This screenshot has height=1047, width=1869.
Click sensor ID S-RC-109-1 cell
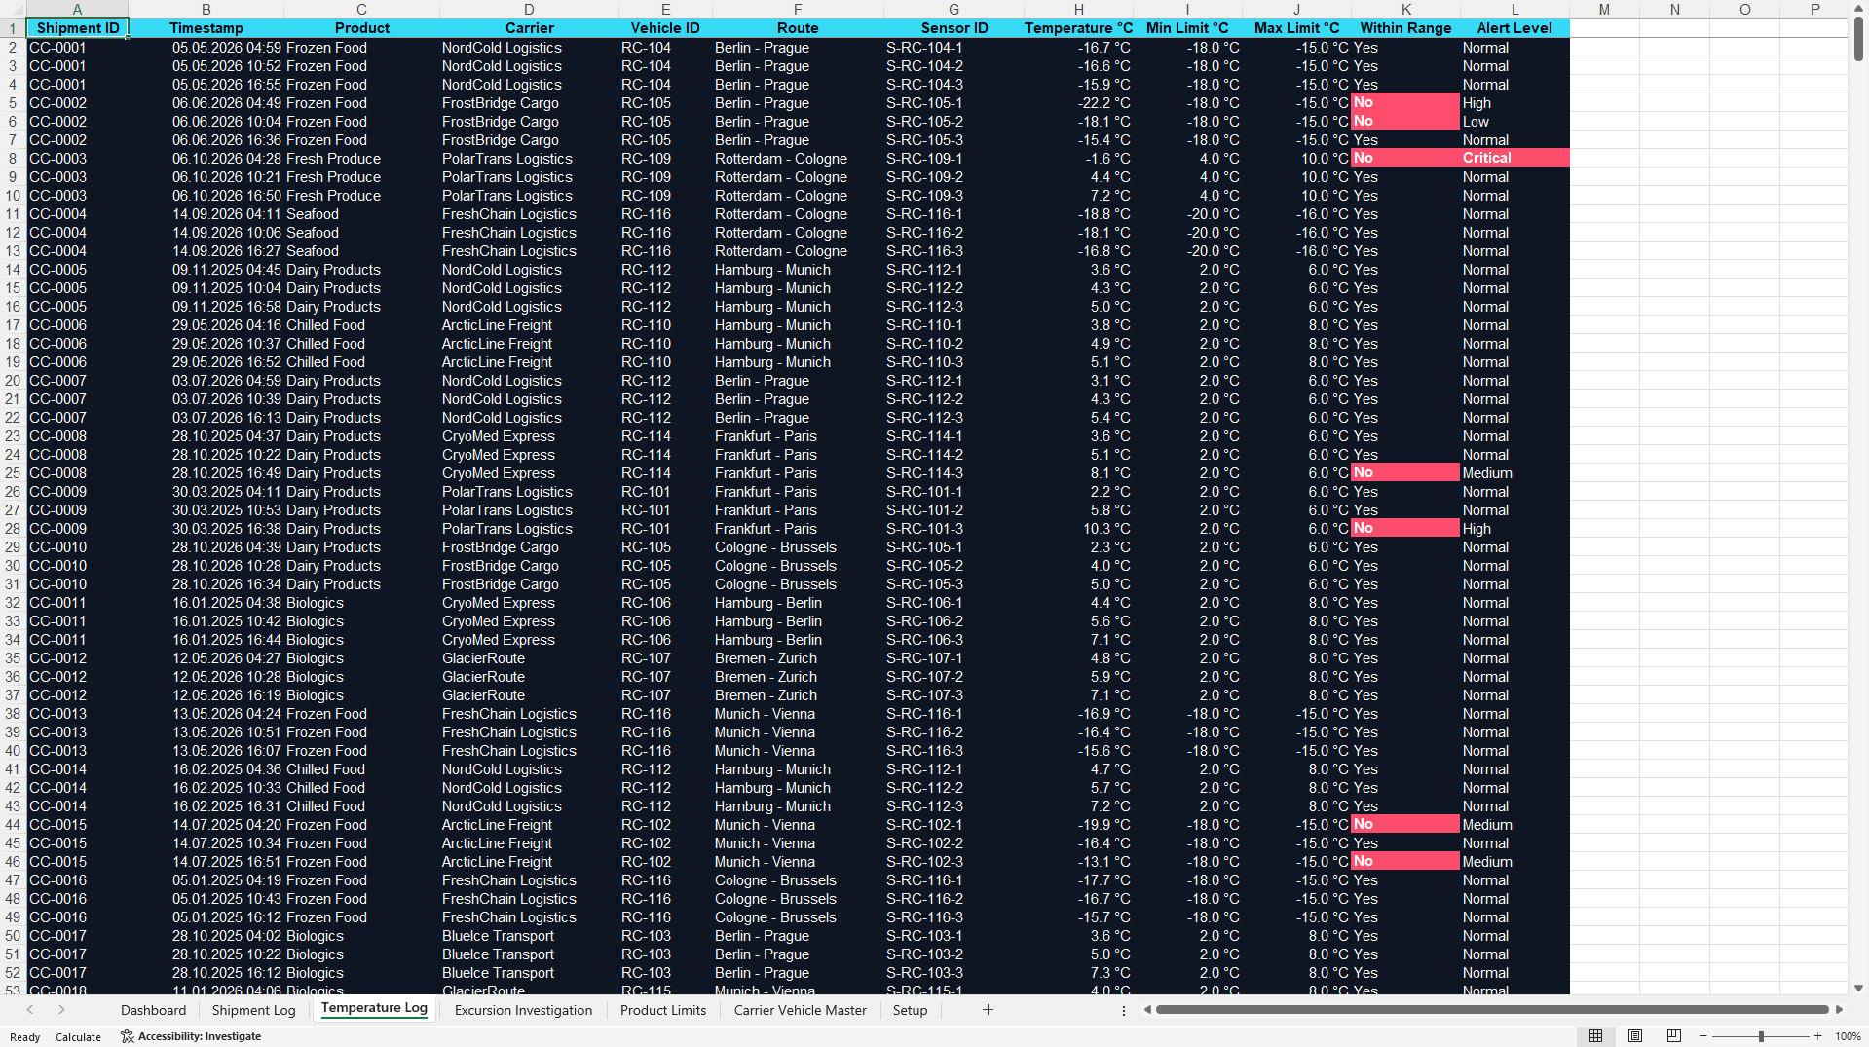[x=953, y=159]
